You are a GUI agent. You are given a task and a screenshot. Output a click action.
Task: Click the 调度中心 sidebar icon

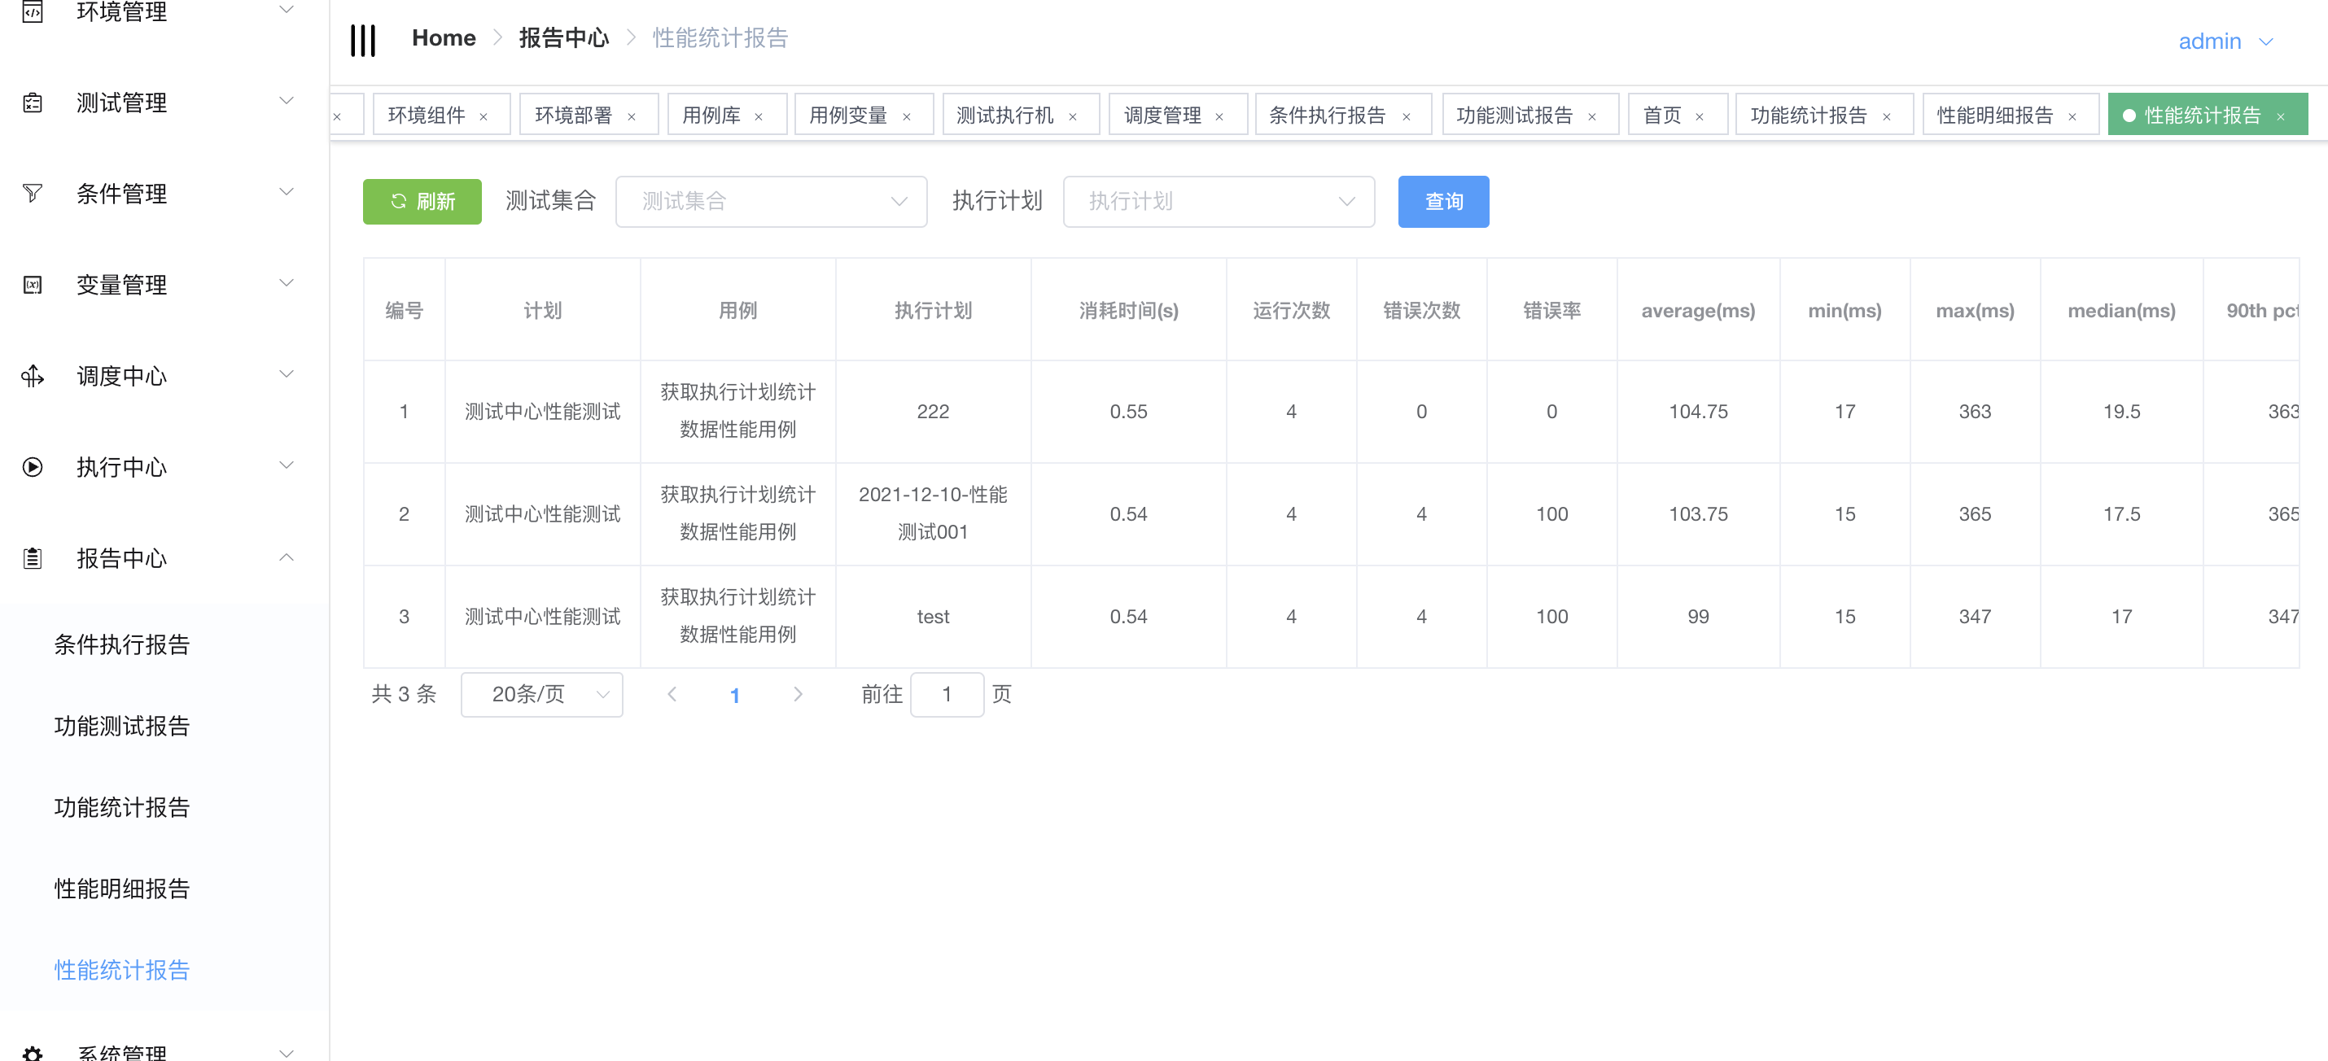click(33, 376)
